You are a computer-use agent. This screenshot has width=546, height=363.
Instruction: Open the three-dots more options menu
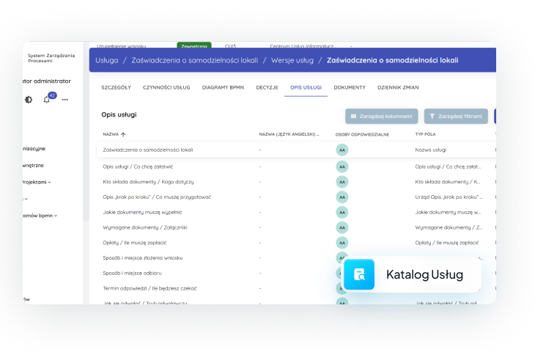click(x=64, y=100)
